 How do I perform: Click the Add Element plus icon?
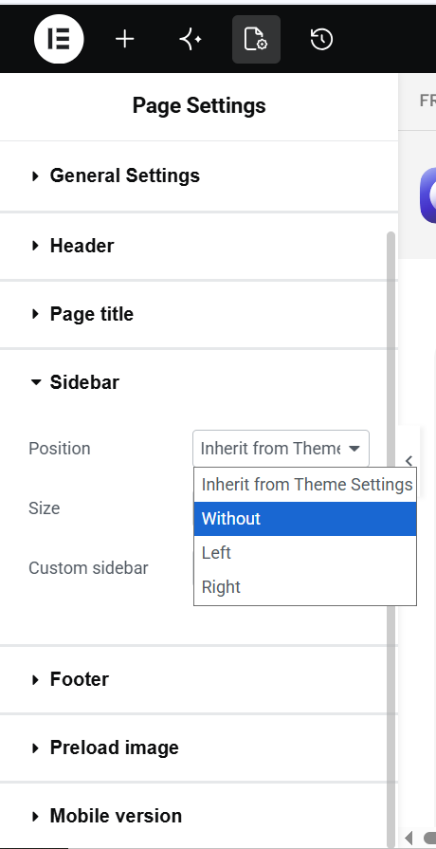[x=125, y=39]
